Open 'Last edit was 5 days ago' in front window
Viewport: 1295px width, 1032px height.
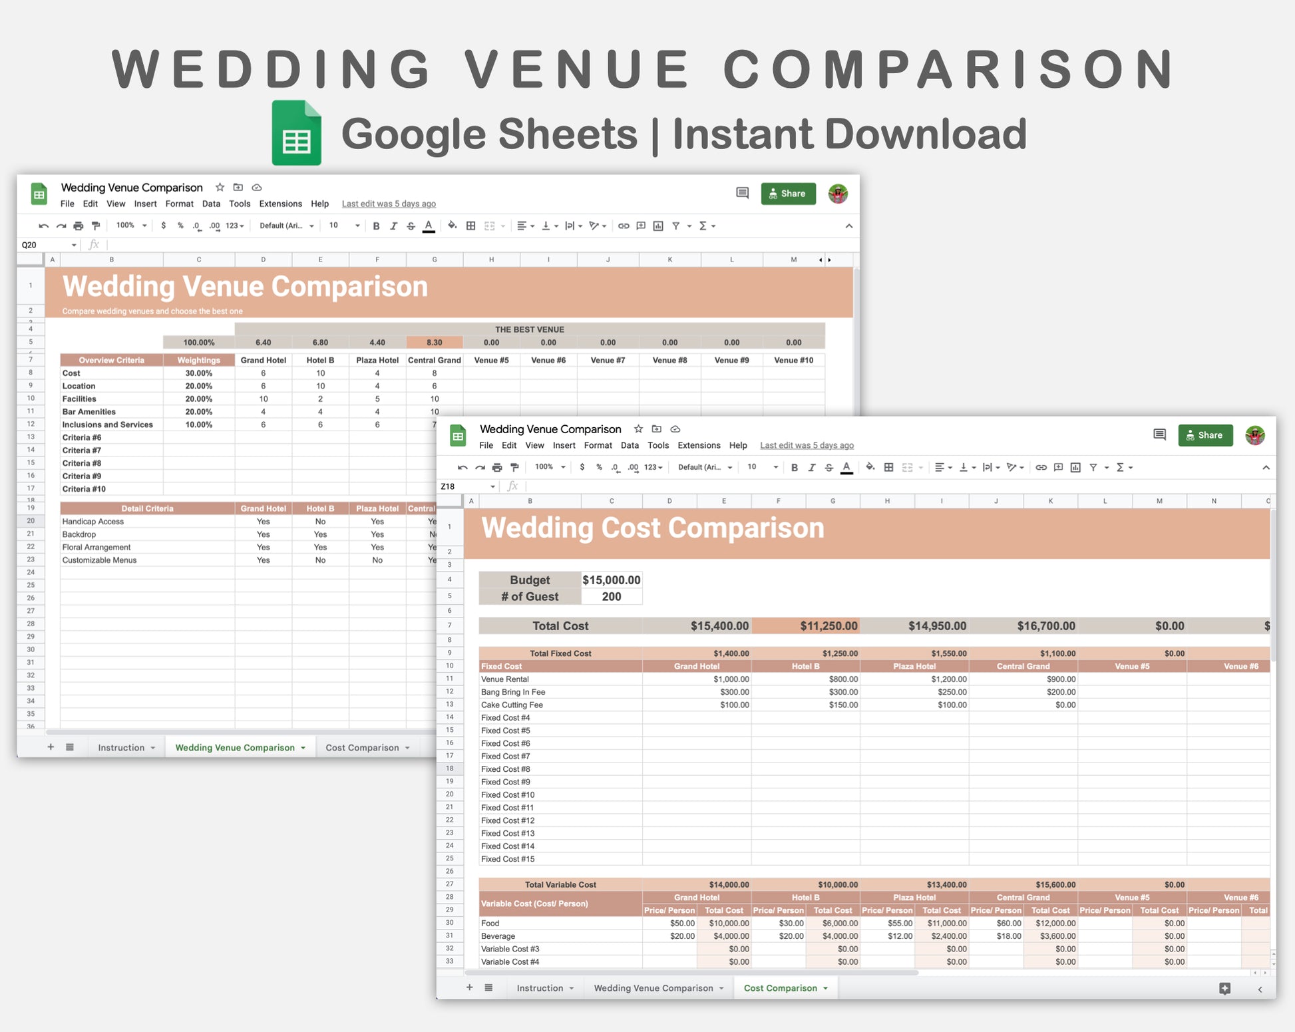tap(807, 446)
